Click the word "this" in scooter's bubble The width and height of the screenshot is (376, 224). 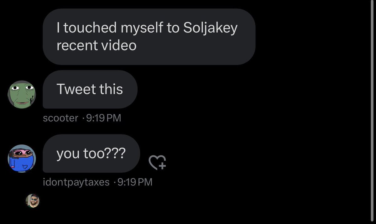[111, 89]
